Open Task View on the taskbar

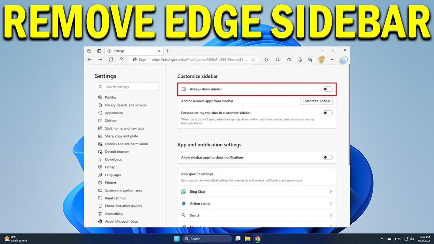pos(238,239)
